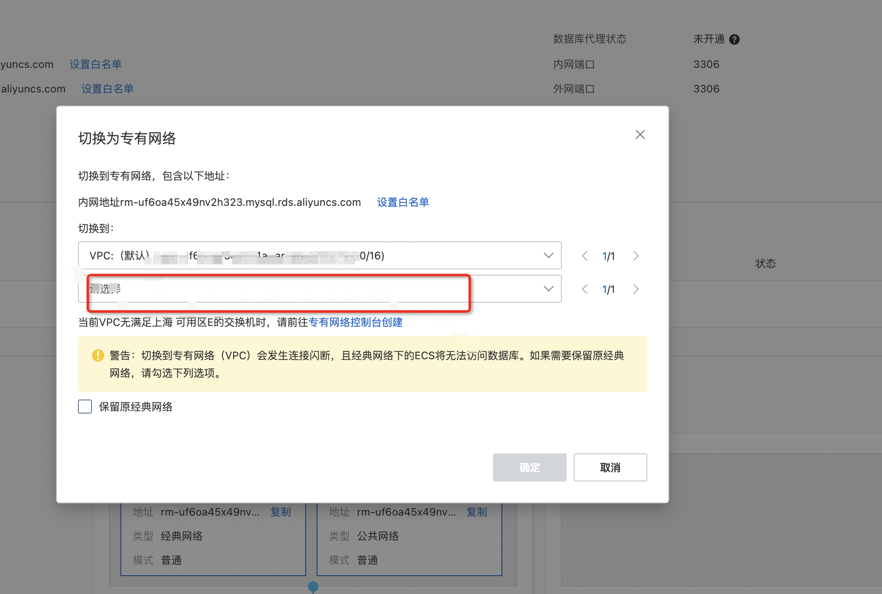Viewport: 882px width, 594px height.
Task: Click the yellow warning icon
Action: pyautogui.click(x=98, y=355)
